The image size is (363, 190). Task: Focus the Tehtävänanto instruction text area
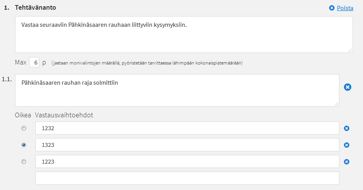click(184, 35)
